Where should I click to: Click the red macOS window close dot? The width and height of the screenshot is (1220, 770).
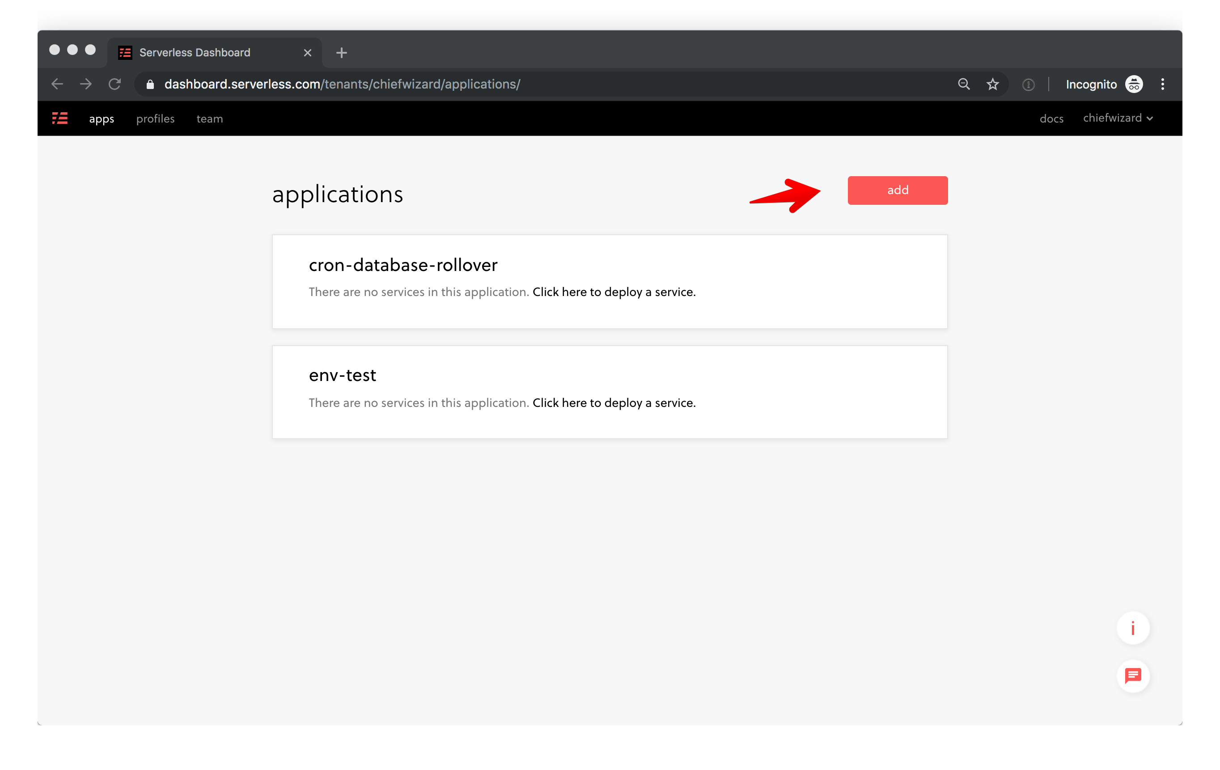click(55, 50)
